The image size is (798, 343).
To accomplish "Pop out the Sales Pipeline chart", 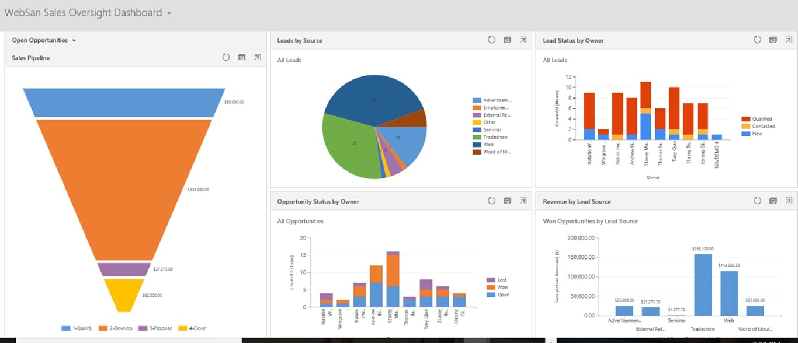I will 257,57.
